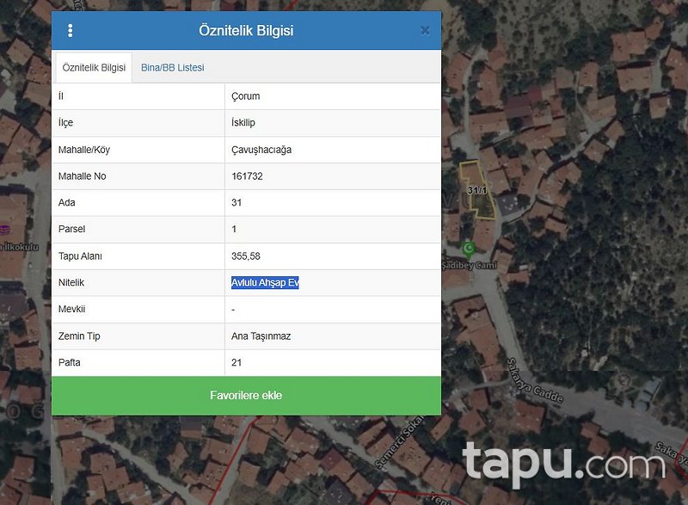688x505 pixels.
Task: Click the pink school marker on map
Action: point(4,230)
